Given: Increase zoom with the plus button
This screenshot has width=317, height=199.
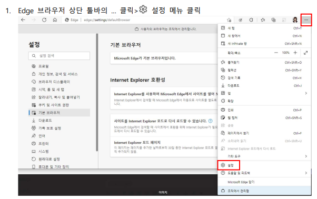Looking at the screenshot, I should click(x=295, y=53).
